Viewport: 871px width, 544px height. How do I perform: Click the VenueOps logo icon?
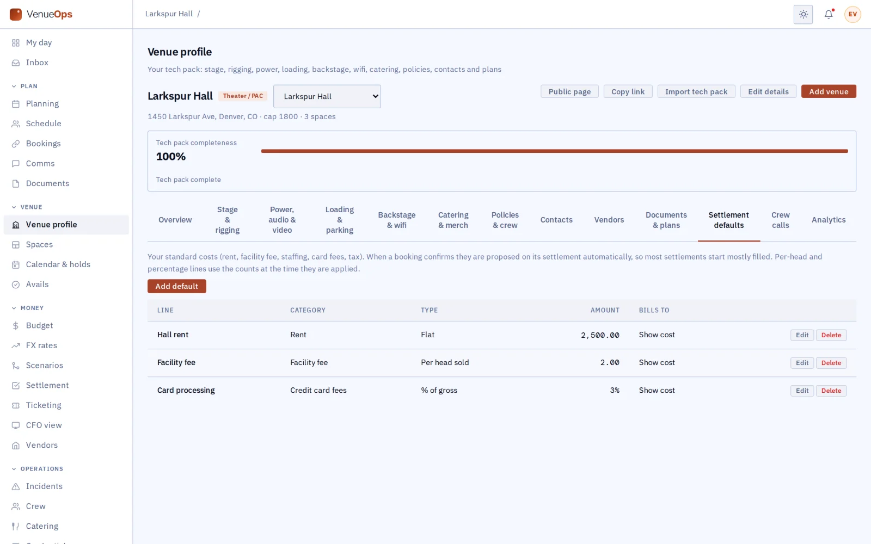16,14
